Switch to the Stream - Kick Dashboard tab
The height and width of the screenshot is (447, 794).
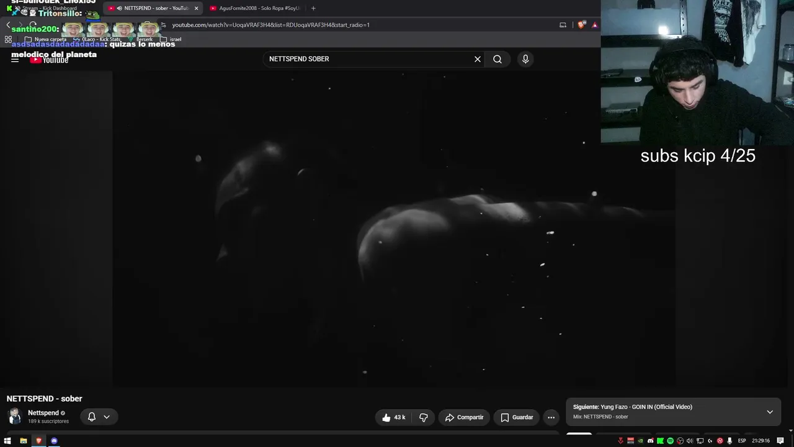[50, 8]
